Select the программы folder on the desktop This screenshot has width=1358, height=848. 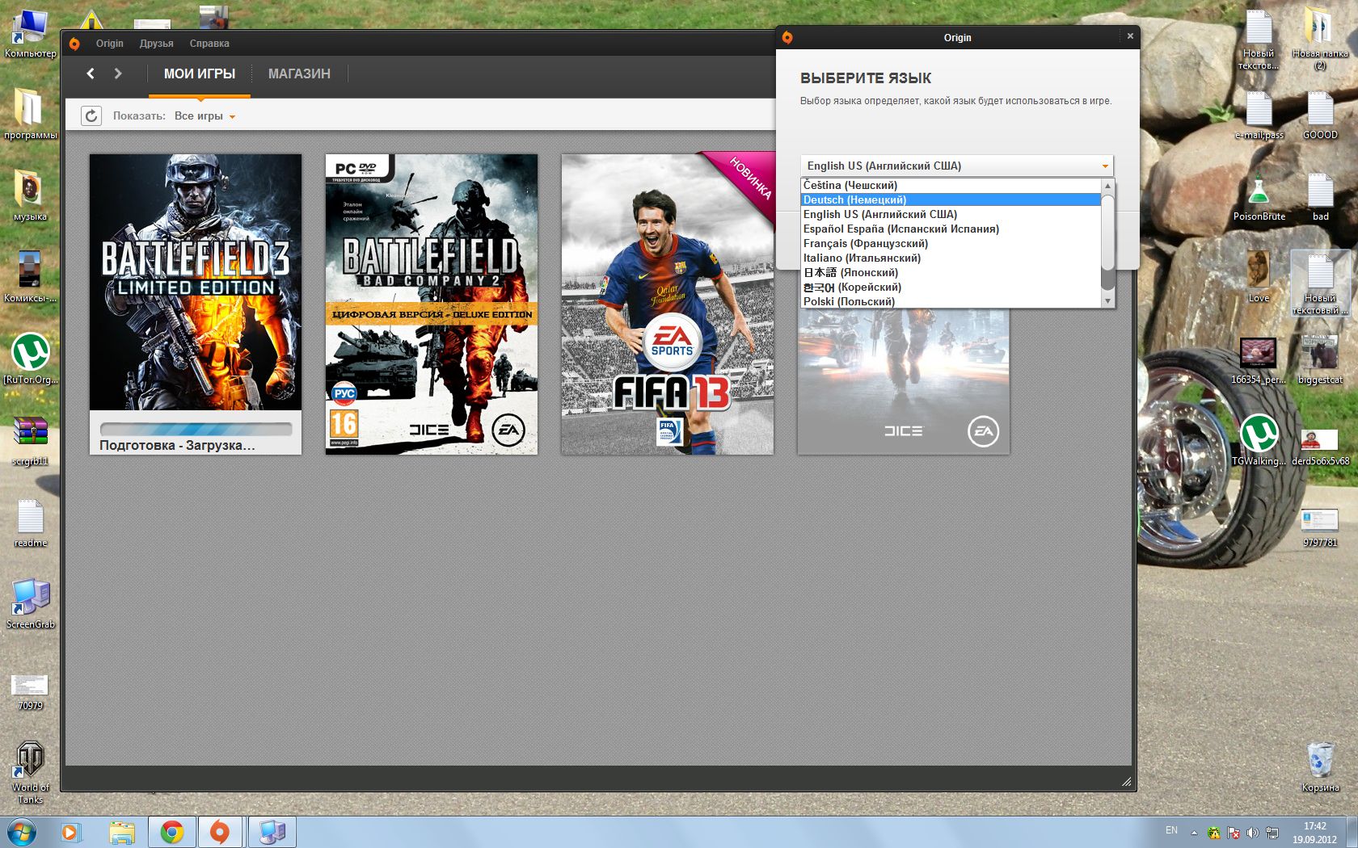tap(30, 115)
